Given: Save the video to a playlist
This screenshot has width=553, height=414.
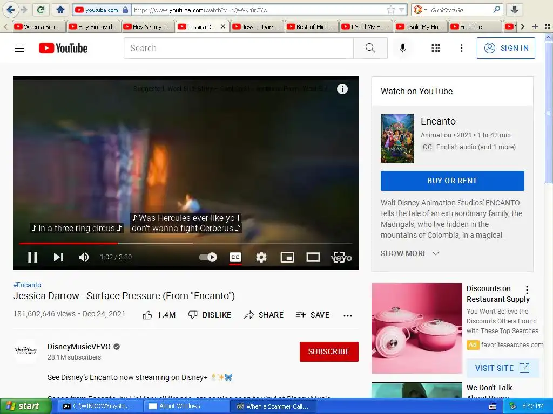Looking at the screenshot, I should coord(313,315).
